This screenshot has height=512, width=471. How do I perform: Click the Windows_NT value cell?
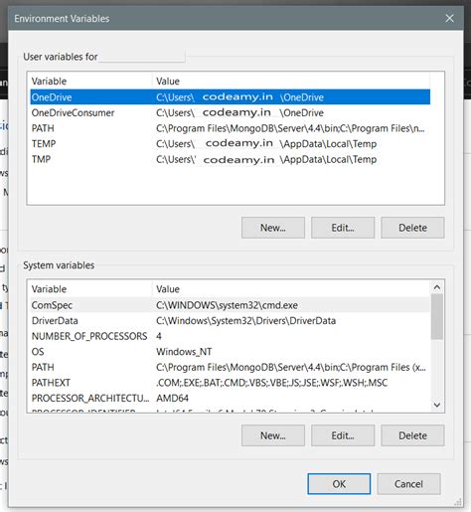(x=184, y=352)
